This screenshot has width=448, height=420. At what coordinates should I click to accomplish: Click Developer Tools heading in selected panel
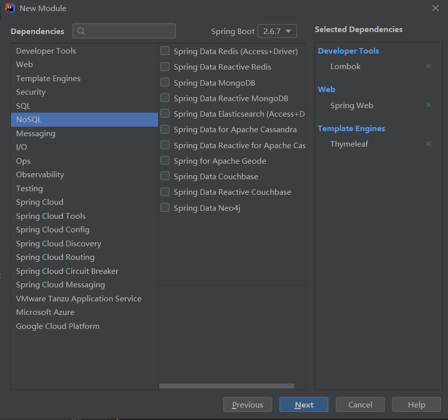click(x=348, y=51)
